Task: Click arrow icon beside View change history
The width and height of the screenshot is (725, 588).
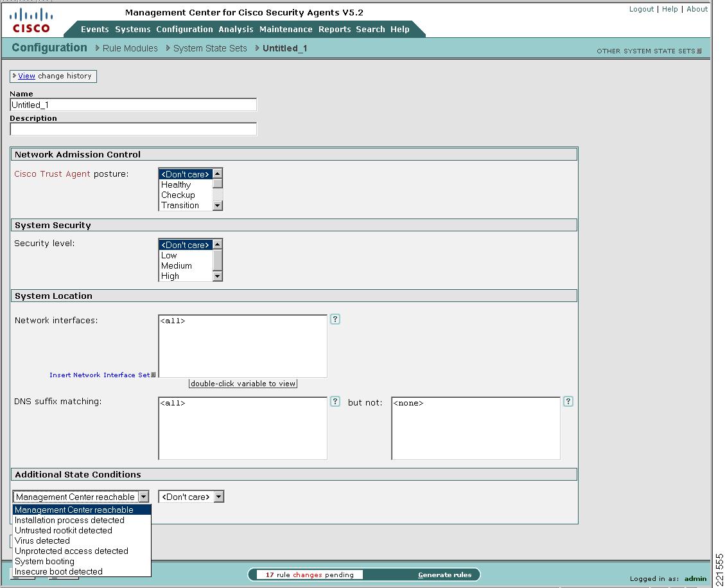Action: tap(14, 75)
